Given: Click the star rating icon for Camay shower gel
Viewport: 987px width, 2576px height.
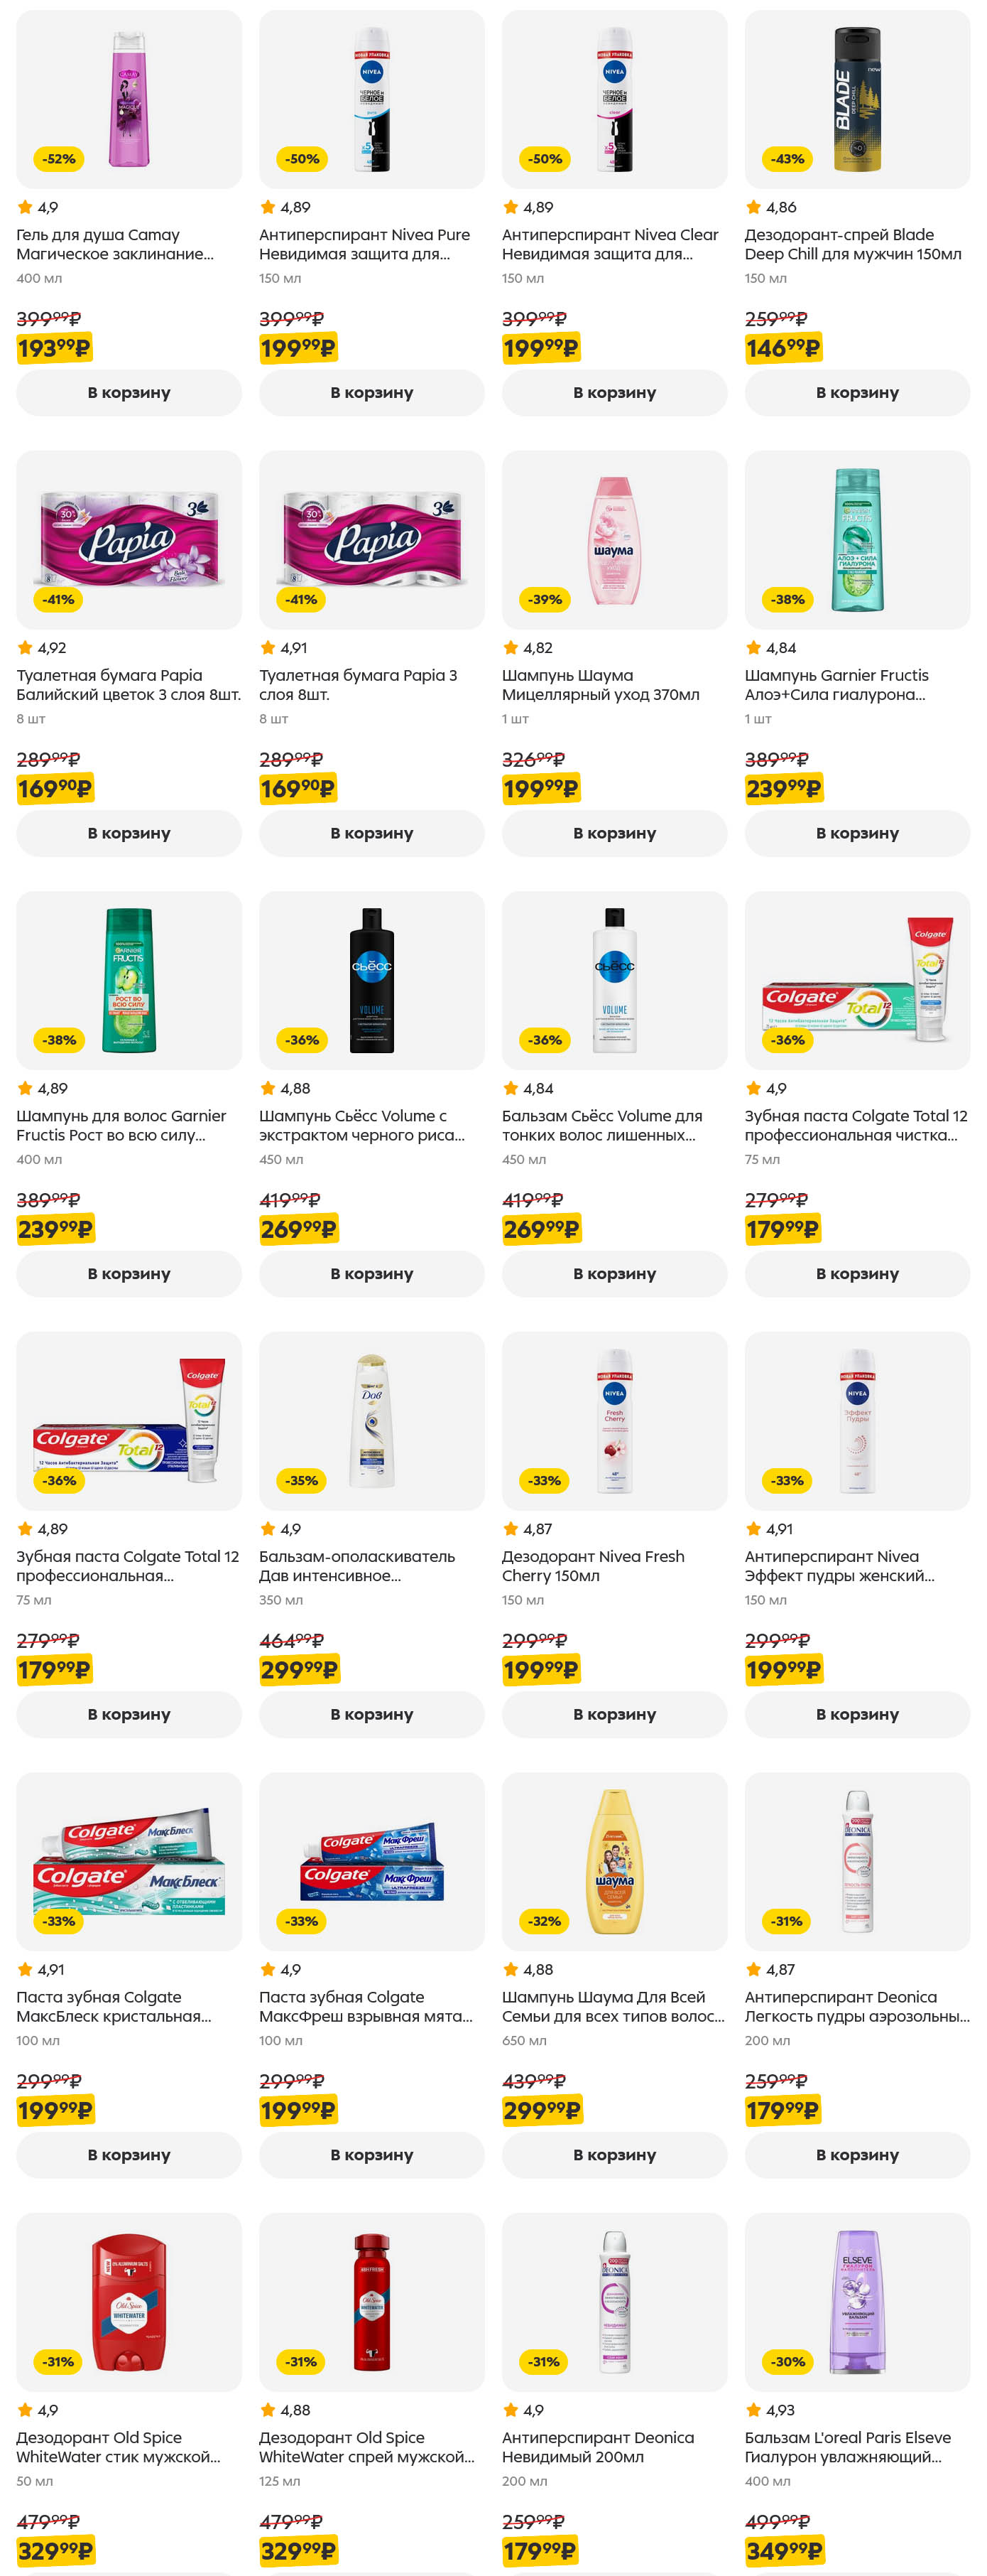Looking at the screenshot, I should [x=25, y=207].
